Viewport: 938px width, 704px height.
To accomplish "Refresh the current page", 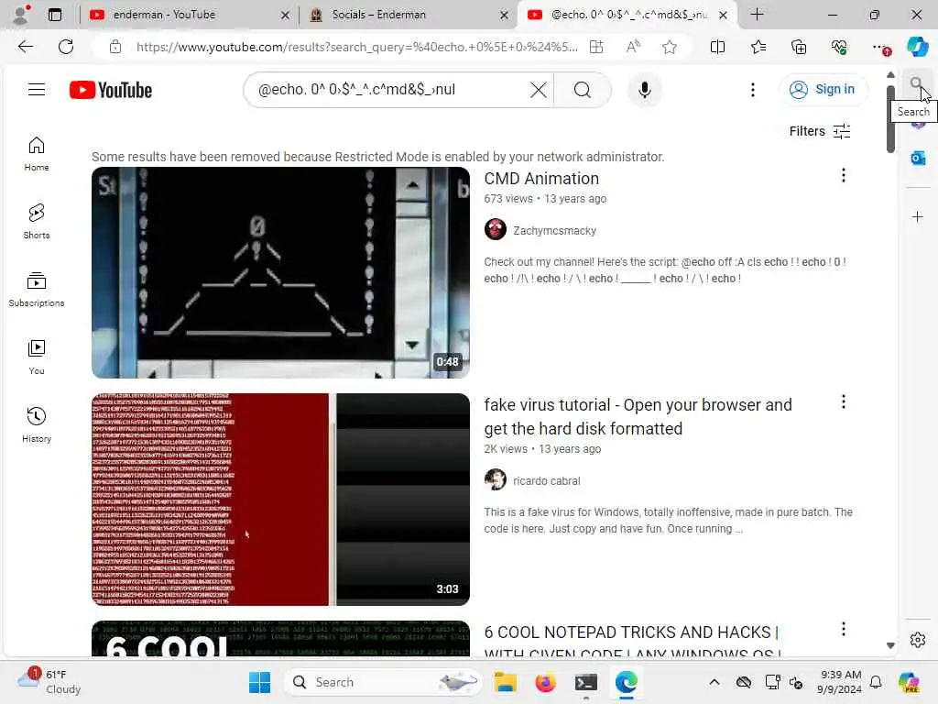I will [x=66, y=47].
